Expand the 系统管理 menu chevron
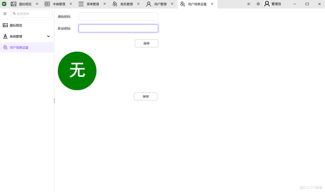This screenshot has width=325, height=192. (x=48, y=36)
